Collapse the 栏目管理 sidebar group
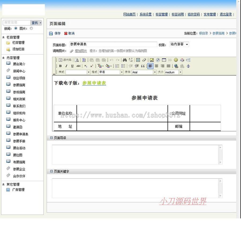The width and height of the screenshot is (241, 229). [x=3, y=37]
